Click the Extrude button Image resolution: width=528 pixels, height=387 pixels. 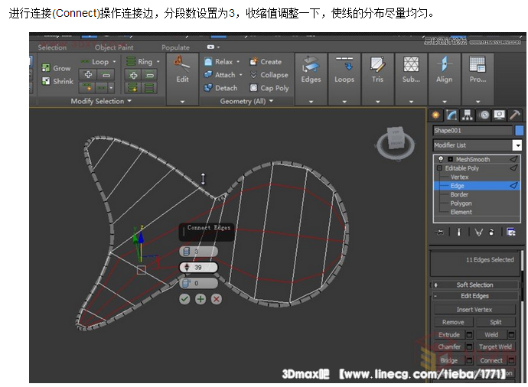click(x=449, y=334)
